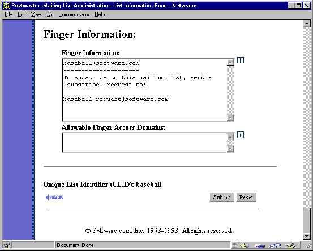
Task: Open Navigator from the component bar
Action: coord(245,245)
